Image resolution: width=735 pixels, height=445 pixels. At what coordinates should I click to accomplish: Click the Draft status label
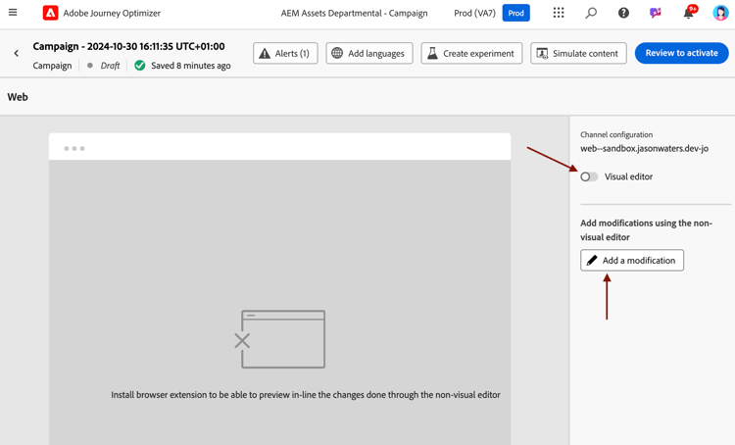tap(110, 66)
